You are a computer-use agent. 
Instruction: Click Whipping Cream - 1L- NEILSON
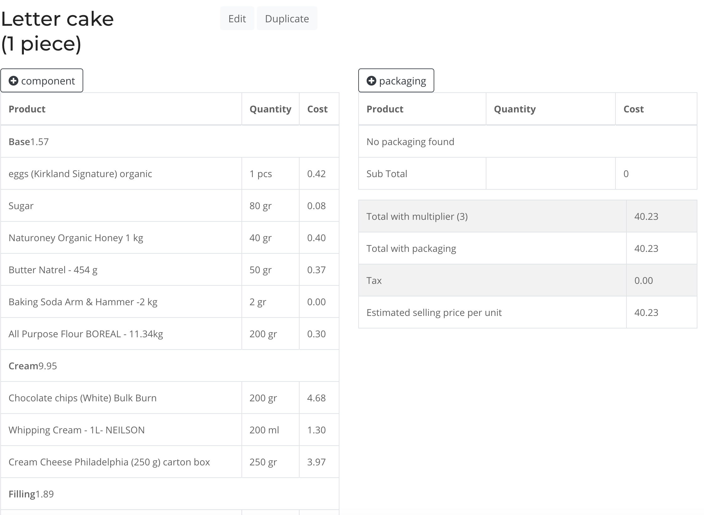tap(77, 430)
